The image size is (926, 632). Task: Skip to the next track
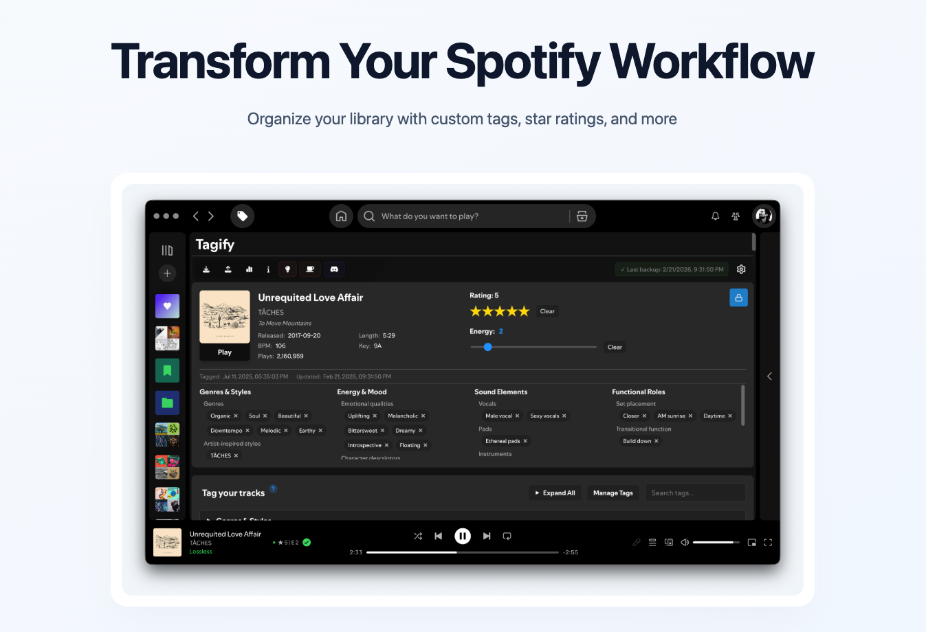pyautogui.click(x=487, y=536)
